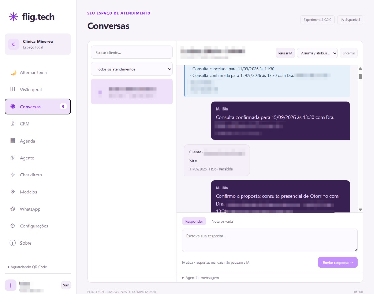
Task: Select the blurred conversation card in list
Action: click(132, 91)
